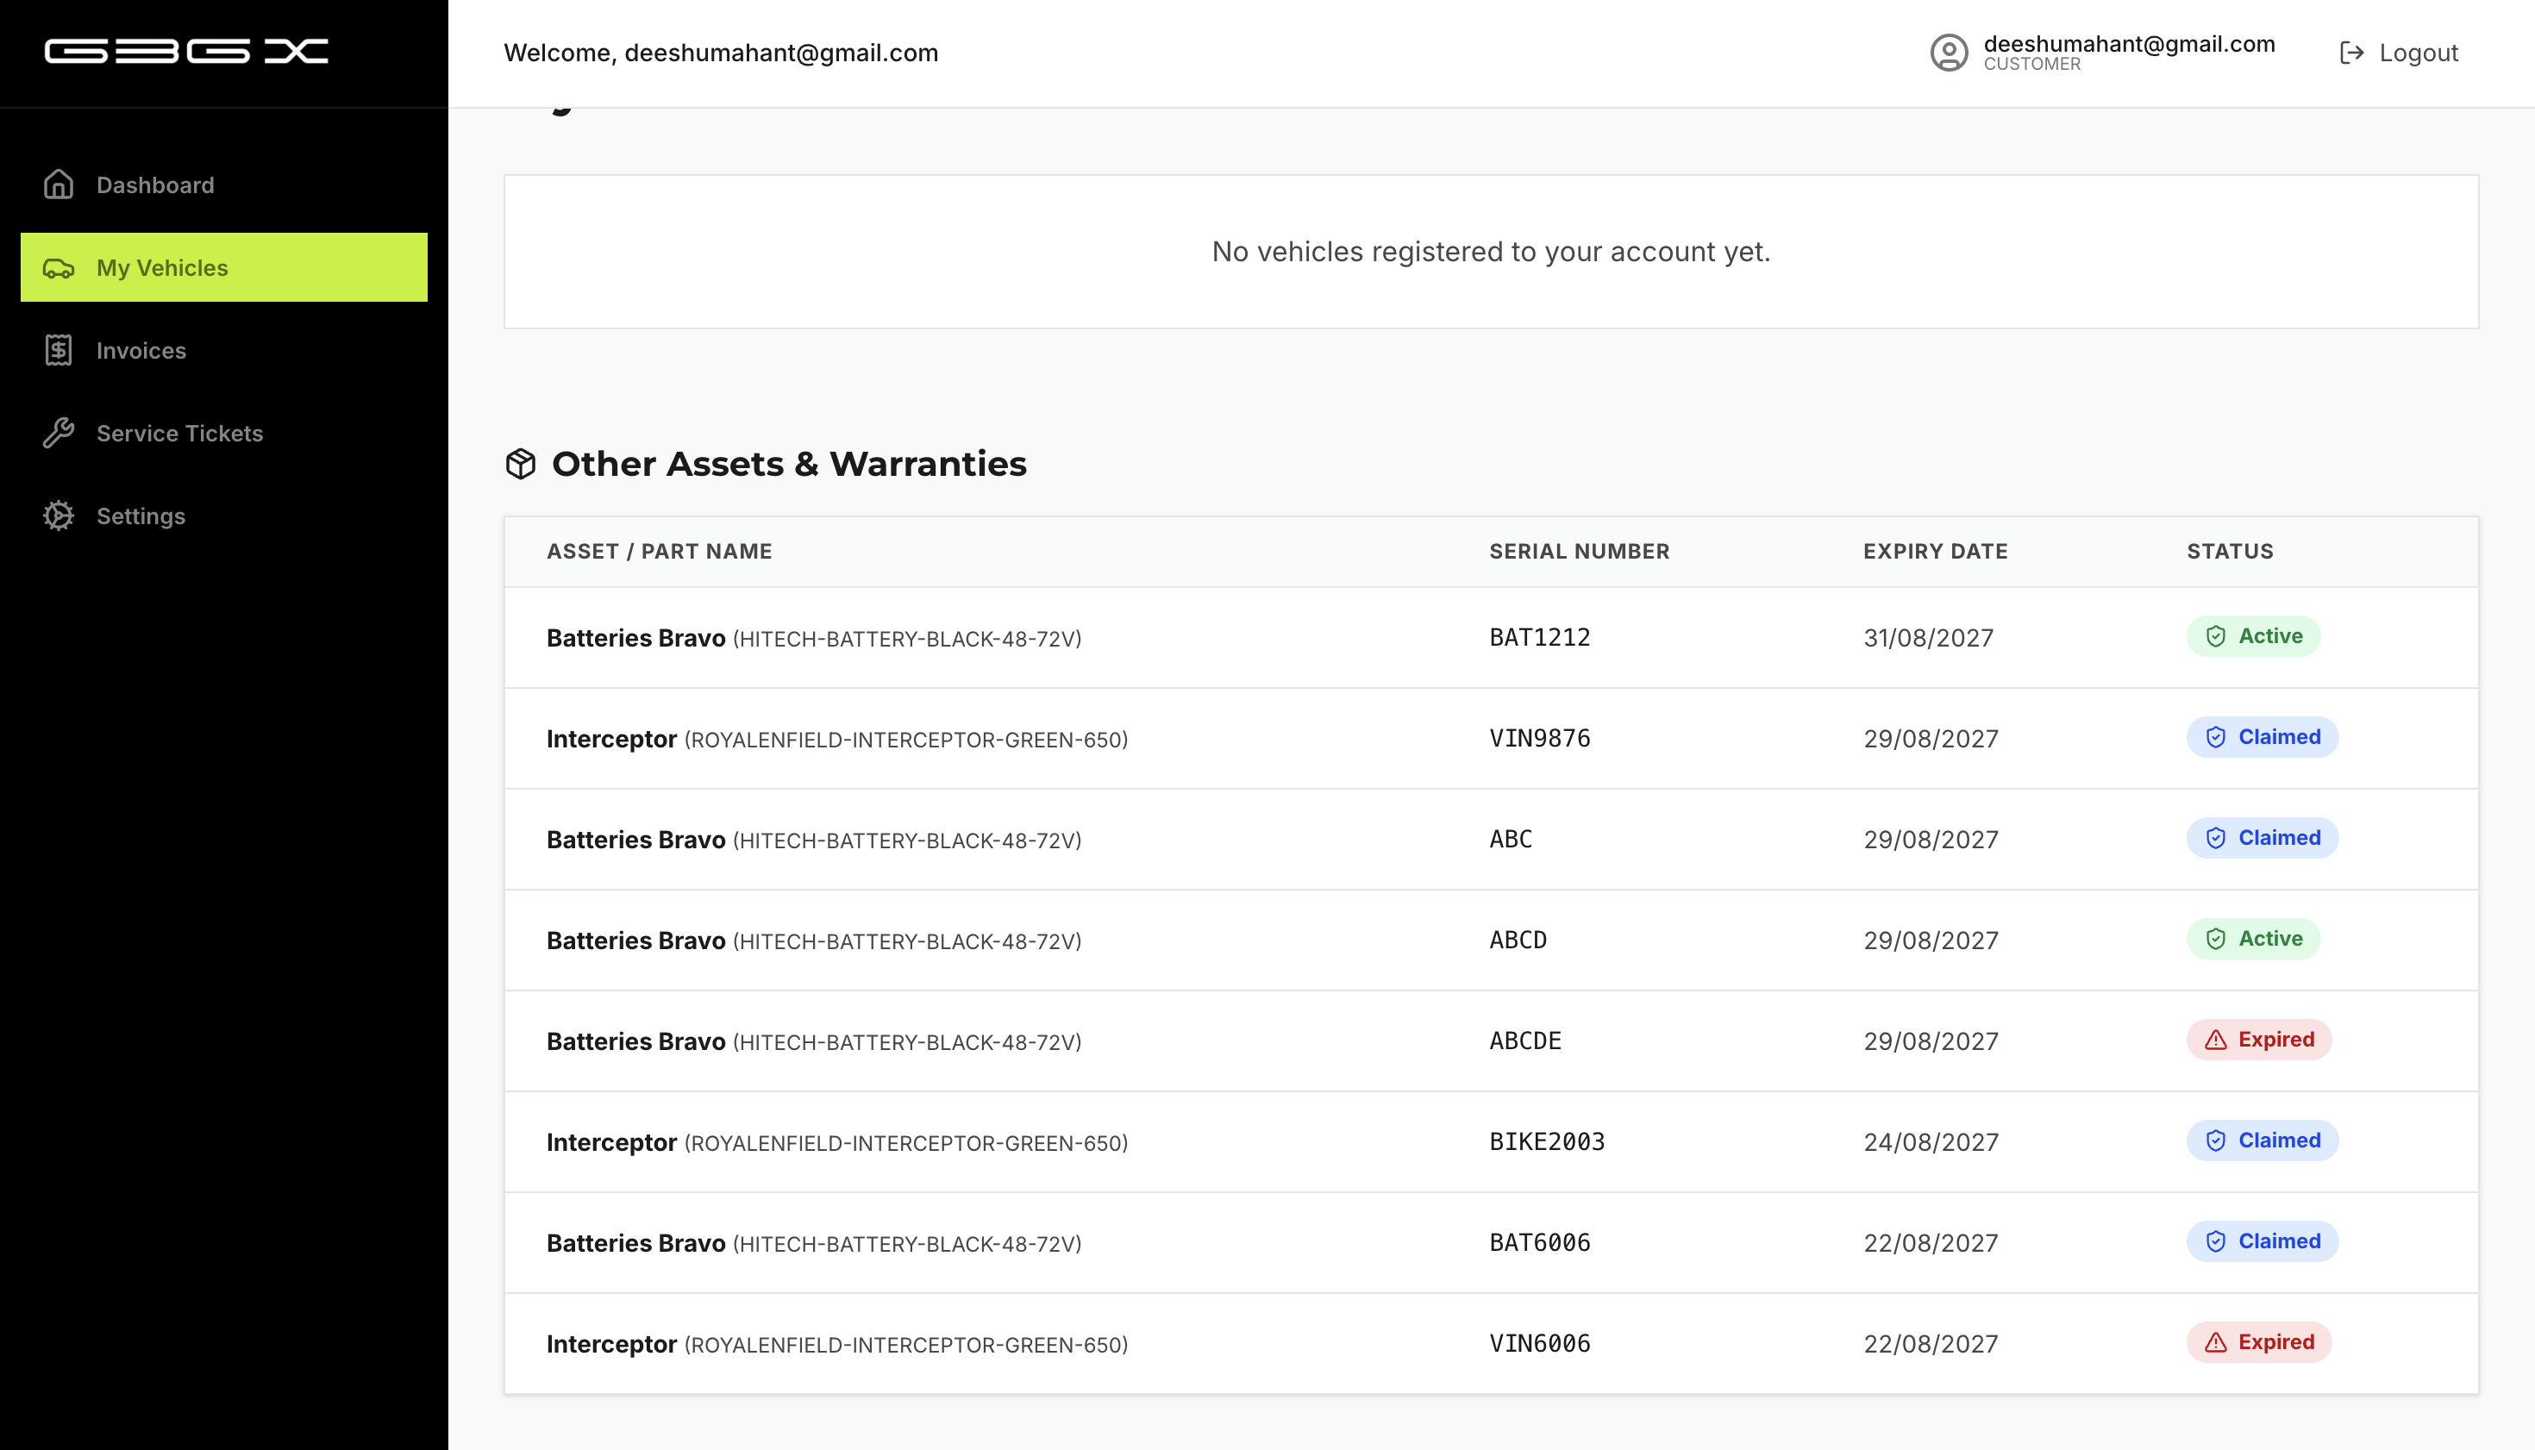Click the expiry date in the BAT6006 row

pos(1931,1243)
